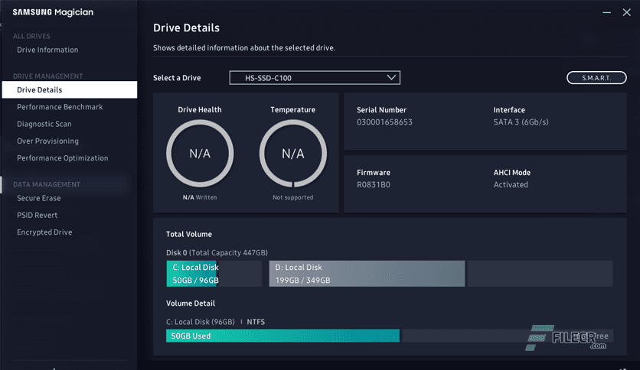Open Performance Benchmark page
Image resolution: width=640 pixels, height=370 pixels.
pyautogui.click(x=60, y=107)
